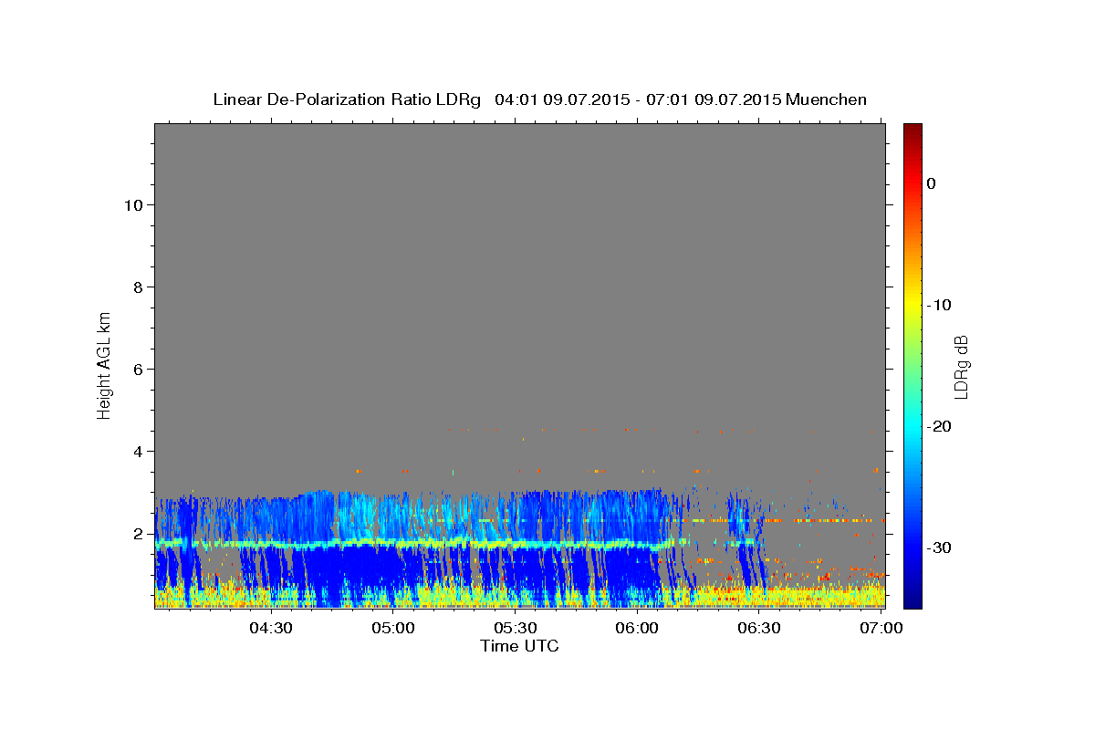Click the height tick label 4
Viewport: 1095px width, 730px height.
[139, 452]
